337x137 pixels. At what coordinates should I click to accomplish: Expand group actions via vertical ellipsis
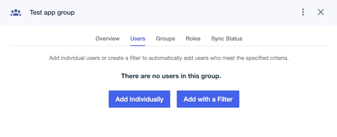(x=303, y=12)
